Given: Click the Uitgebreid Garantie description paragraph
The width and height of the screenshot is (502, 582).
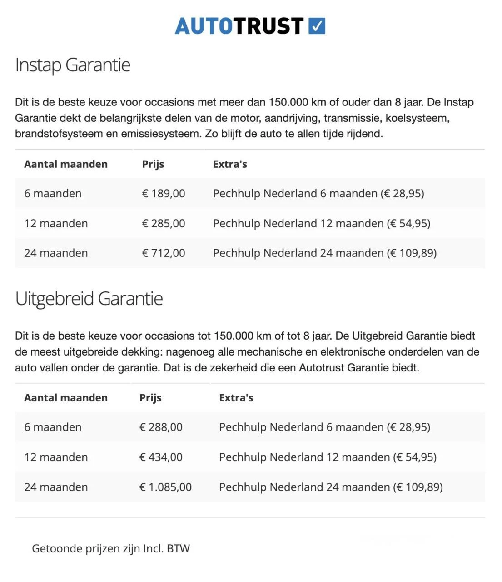Looking at the screenshot, I should (x=247, y=351).
